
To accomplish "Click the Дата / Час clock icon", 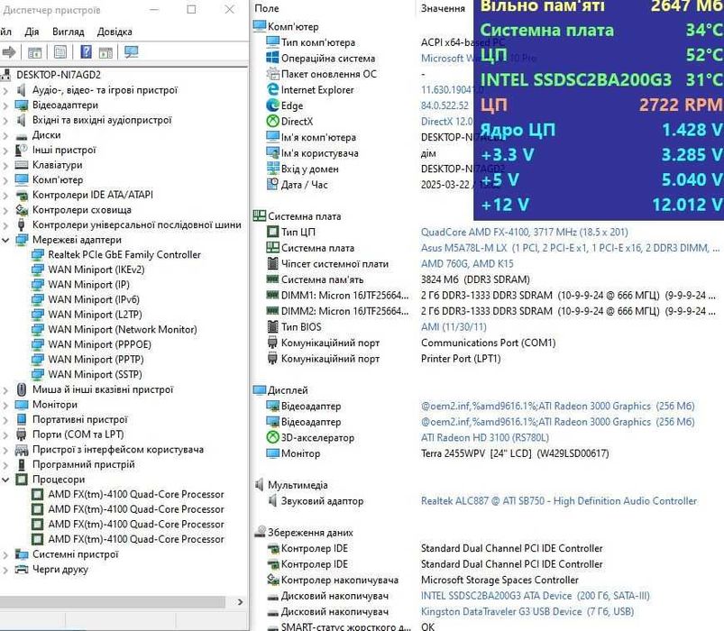I will coord(273,184).
